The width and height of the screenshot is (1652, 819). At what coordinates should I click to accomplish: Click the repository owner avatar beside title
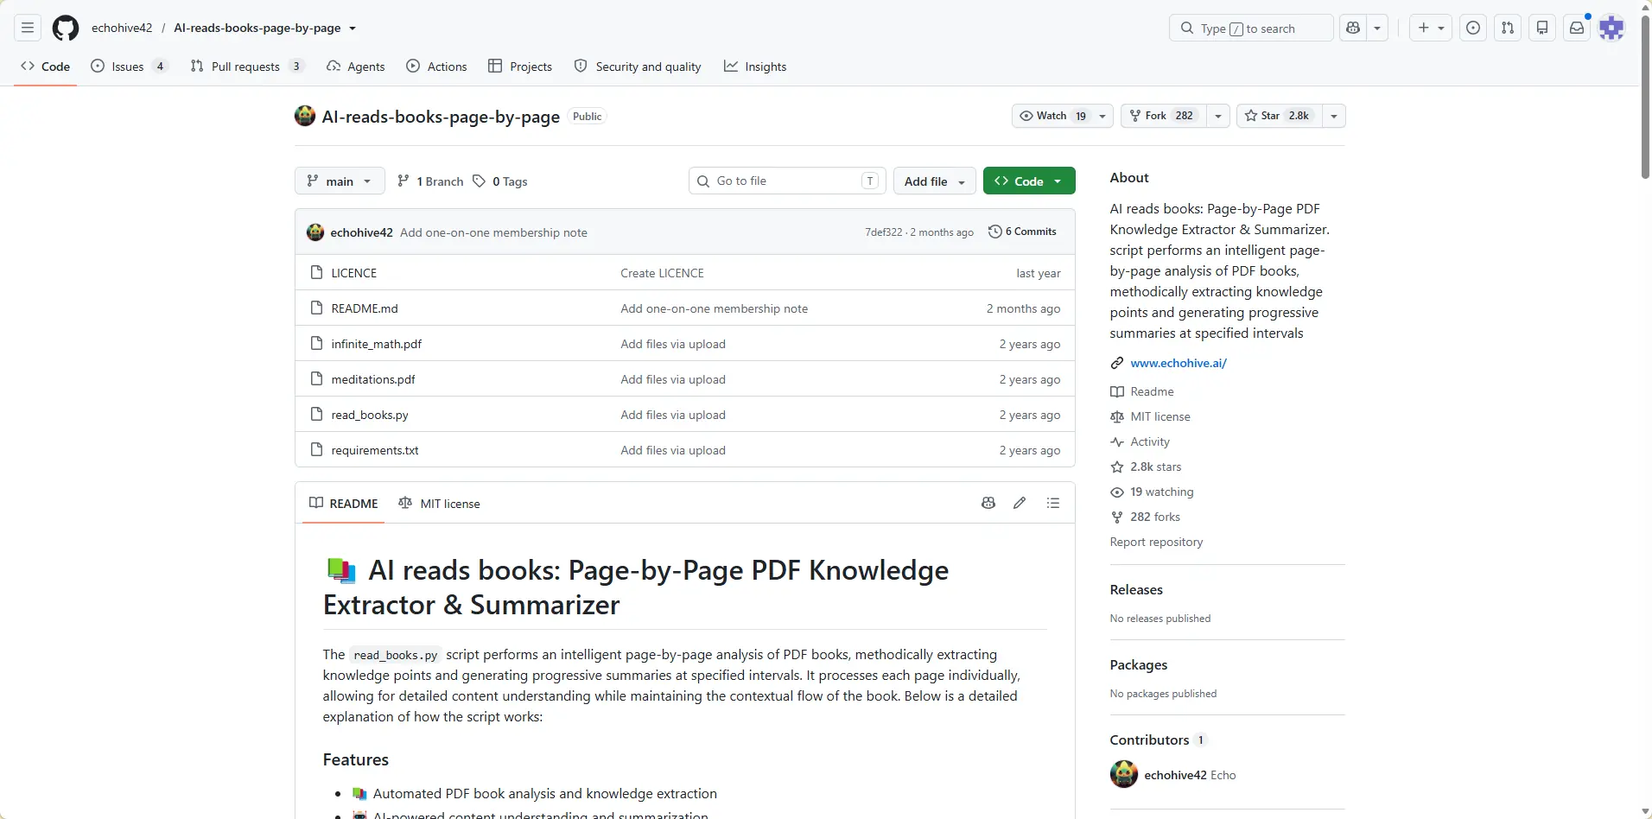(305, 116)
